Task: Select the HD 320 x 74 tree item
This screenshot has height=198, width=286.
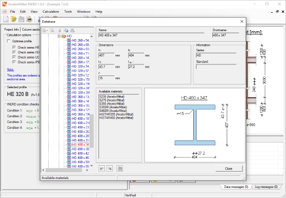Action: [81, 67]
